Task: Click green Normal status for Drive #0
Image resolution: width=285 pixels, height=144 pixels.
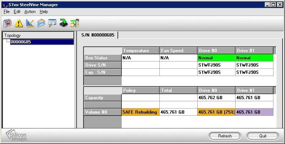Action: (216, 58)
